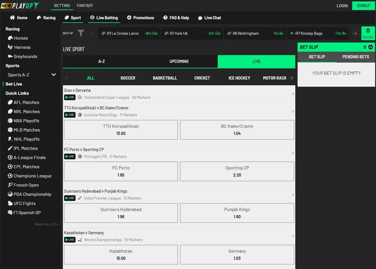Open the Bet Slip tab
376x269 pixels.
coord(317,57)
